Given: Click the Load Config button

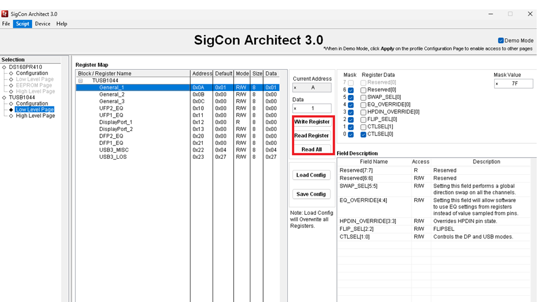Looking at the screenshot, I should click(x=311, y=175).
